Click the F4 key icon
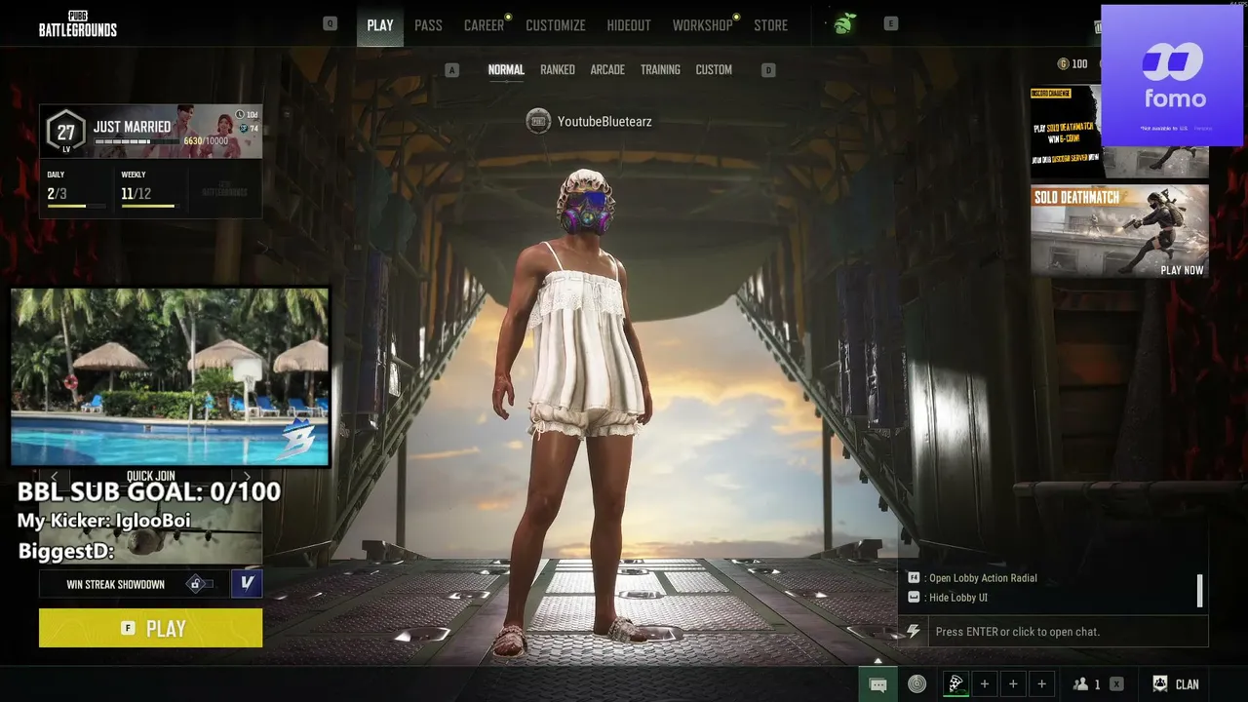Image resolution: width=1248 pixels, height=702 pixels. (x=914, y=578)
